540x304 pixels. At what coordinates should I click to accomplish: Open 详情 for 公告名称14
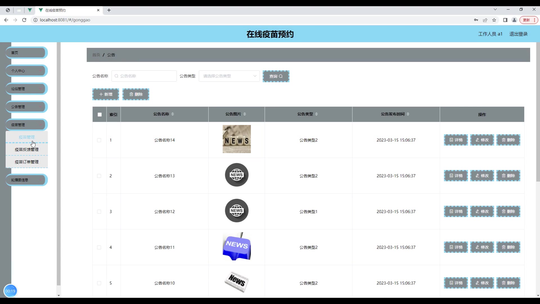(456, 140)
